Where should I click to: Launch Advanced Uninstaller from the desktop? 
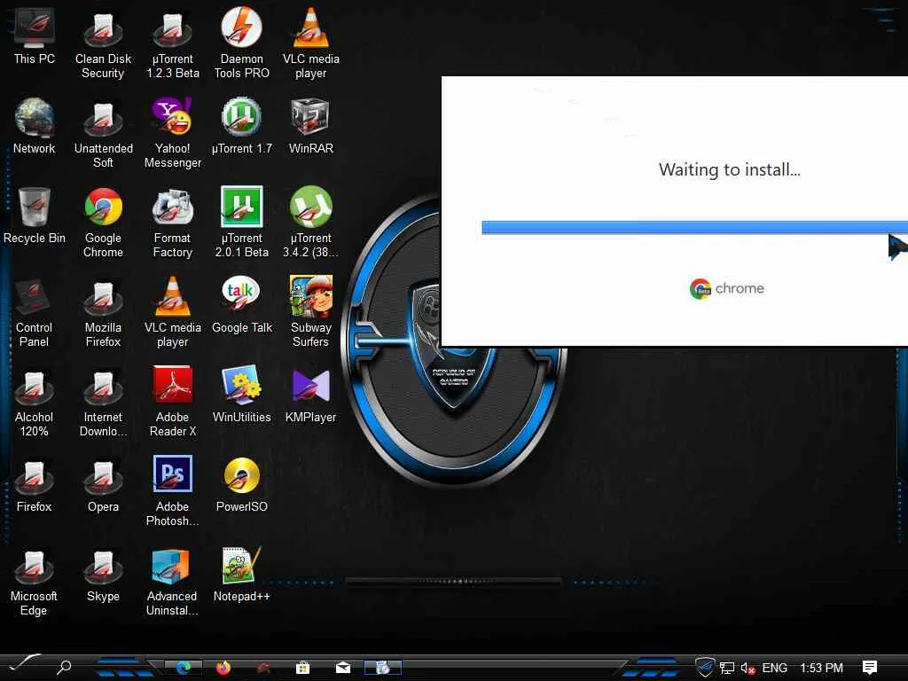173,582
